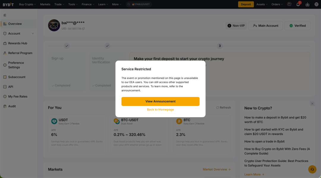Close the New to Crypto panel
321x178 pixels.
pos(312,104)
